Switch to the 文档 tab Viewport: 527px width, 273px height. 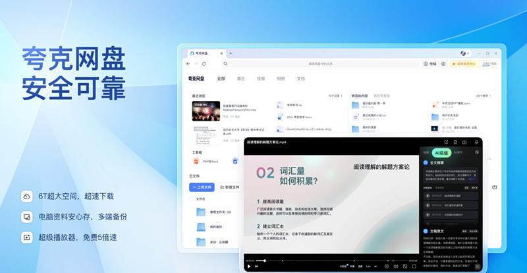coord(301,78)
